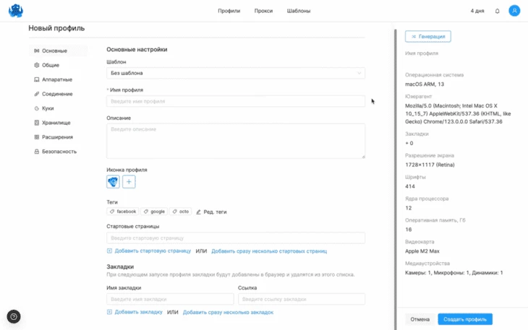Click the vertical panel scrollbar

click(x=396, y=180)
